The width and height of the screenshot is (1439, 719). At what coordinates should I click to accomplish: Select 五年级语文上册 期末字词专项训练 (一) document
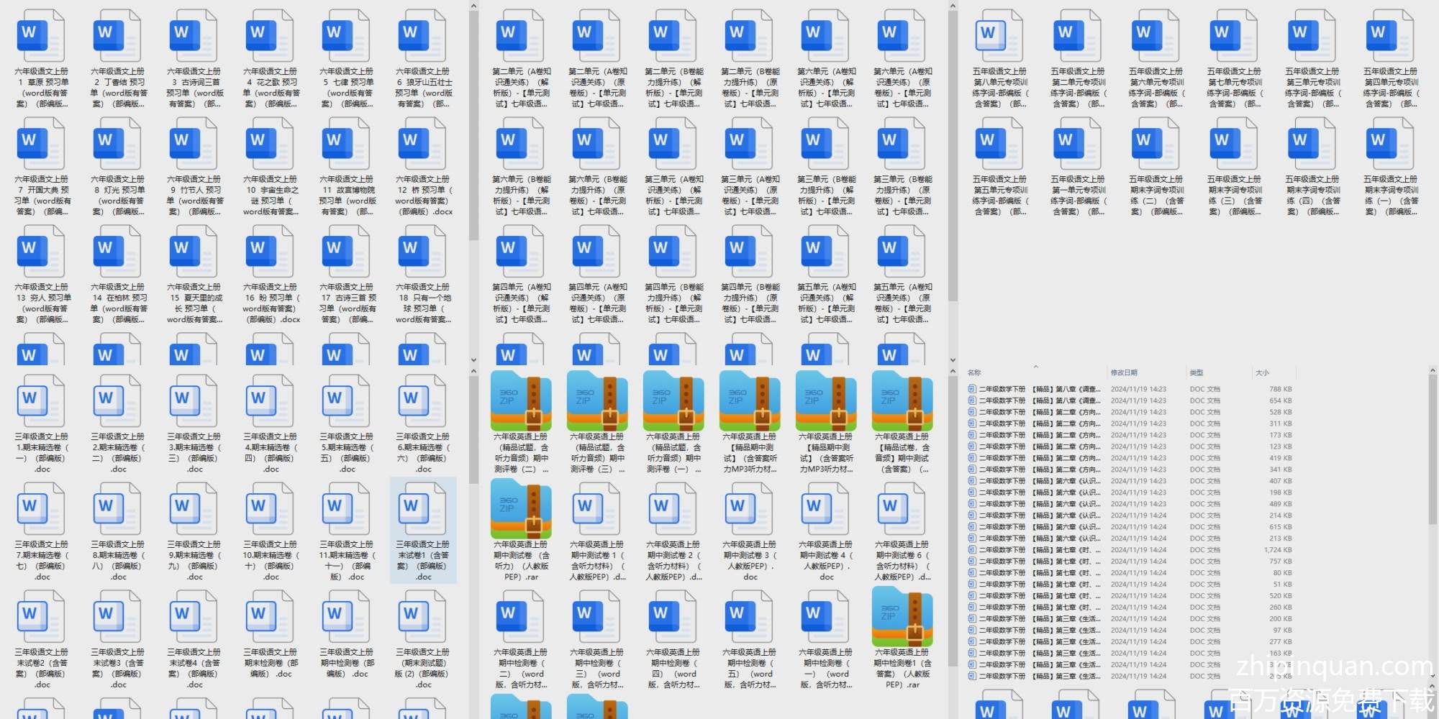coord(1390,145)
